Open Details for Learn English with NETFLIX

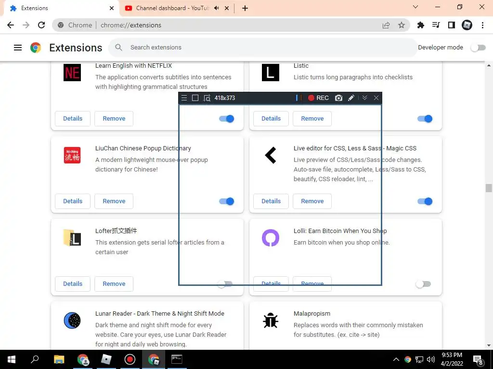point(73,119)
